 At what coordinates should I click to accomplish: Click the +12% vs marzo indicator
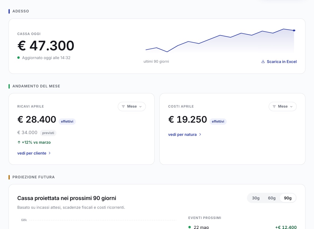pyautogui.click(x=34, y=142)
